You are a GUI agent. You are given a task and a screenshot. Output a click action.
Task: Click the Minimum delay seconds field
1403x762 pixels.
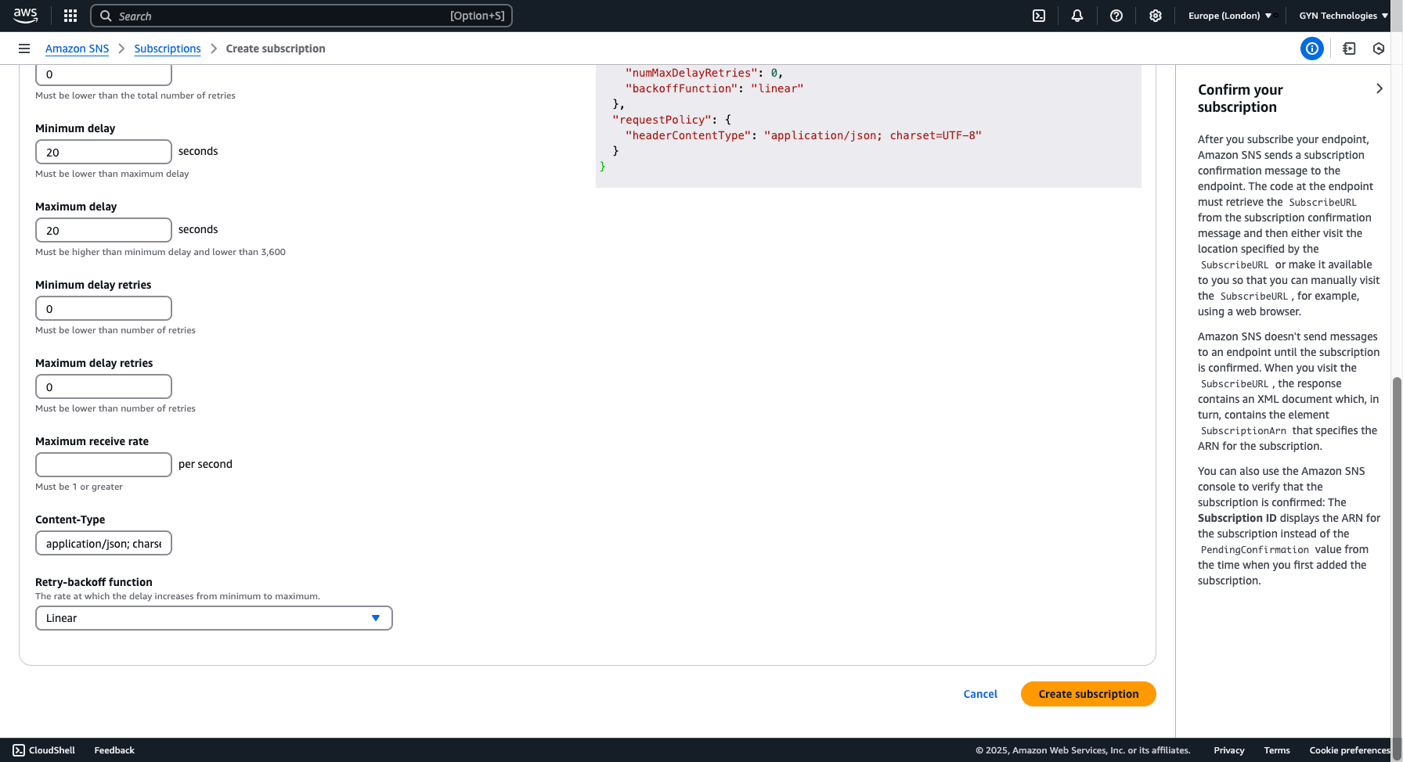(103, 152)
